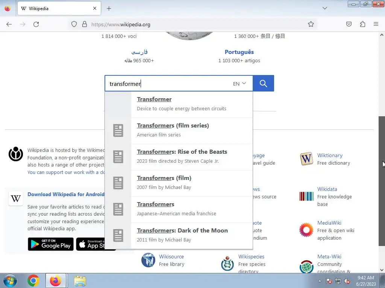Viewport: 385px width, 288px height.
Task: Click the Wikisource iceberg logo
Action: click(148, 260)
